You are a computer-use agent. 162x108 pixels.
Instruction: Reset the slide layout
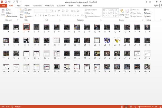28,13
